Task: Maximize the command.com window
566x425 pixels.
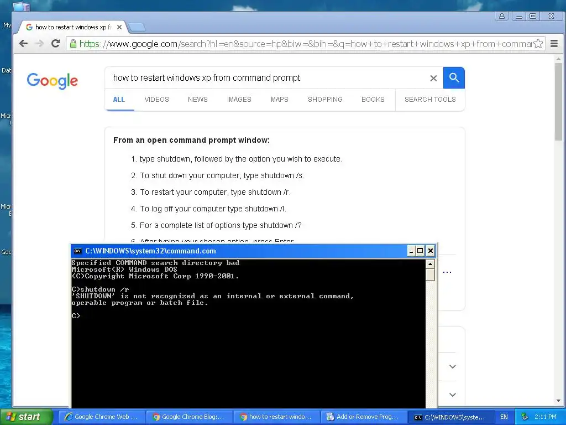Action: (x=420, y=251)
